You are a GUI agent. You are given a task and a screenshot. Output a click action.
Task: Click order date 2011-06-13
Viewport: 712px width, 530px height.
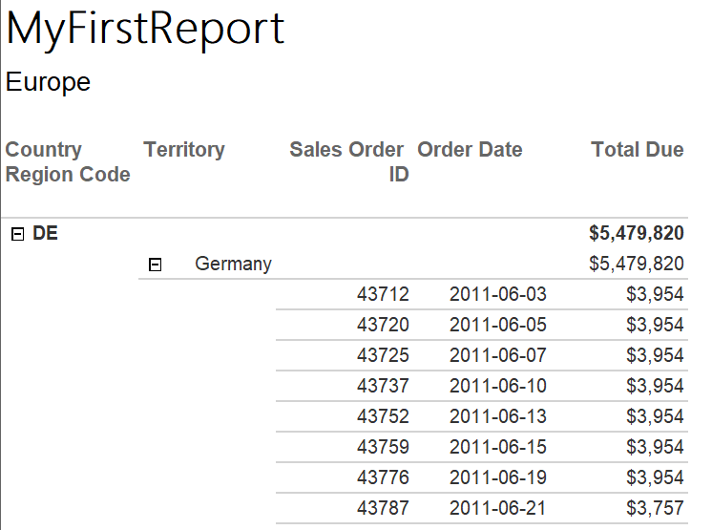point(498,416)
